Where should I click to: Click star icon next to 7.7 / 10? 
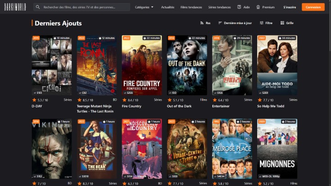tap(259, 100)
